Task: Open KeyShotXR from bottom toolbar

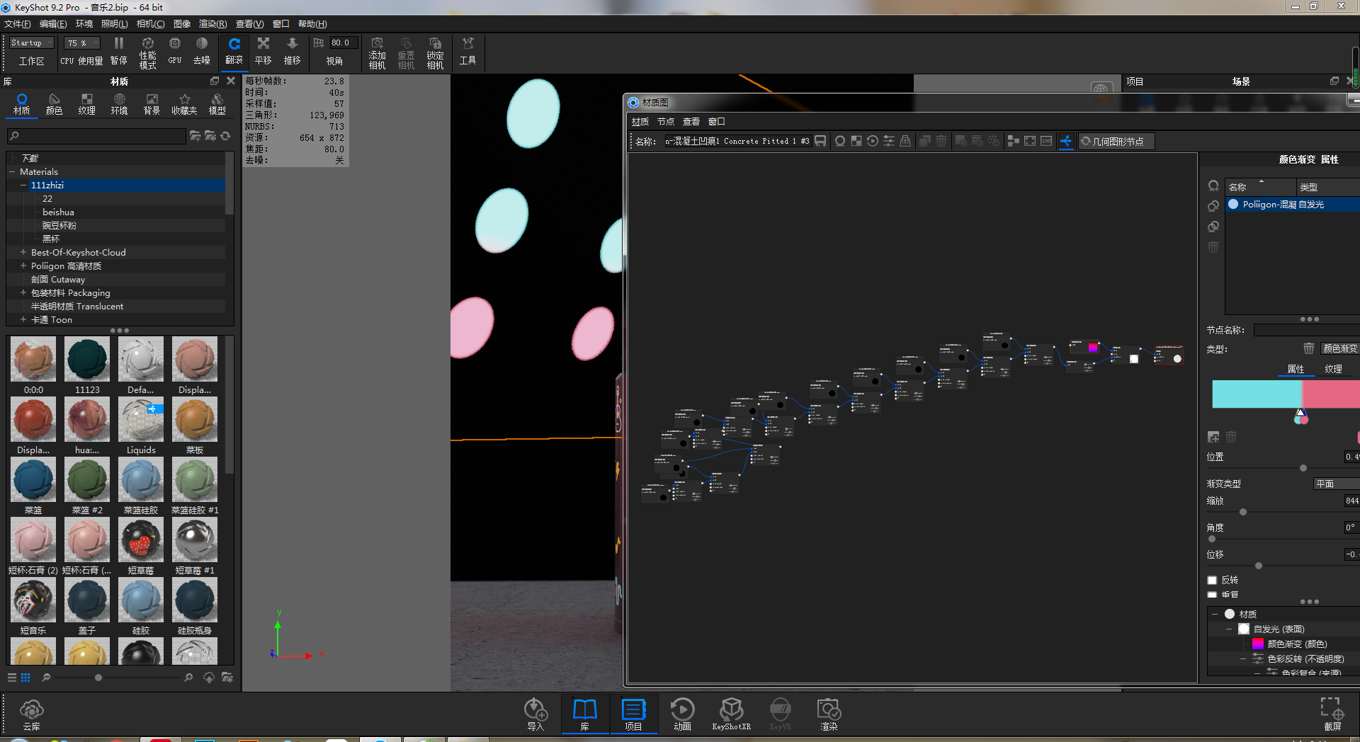Action: 731,714
